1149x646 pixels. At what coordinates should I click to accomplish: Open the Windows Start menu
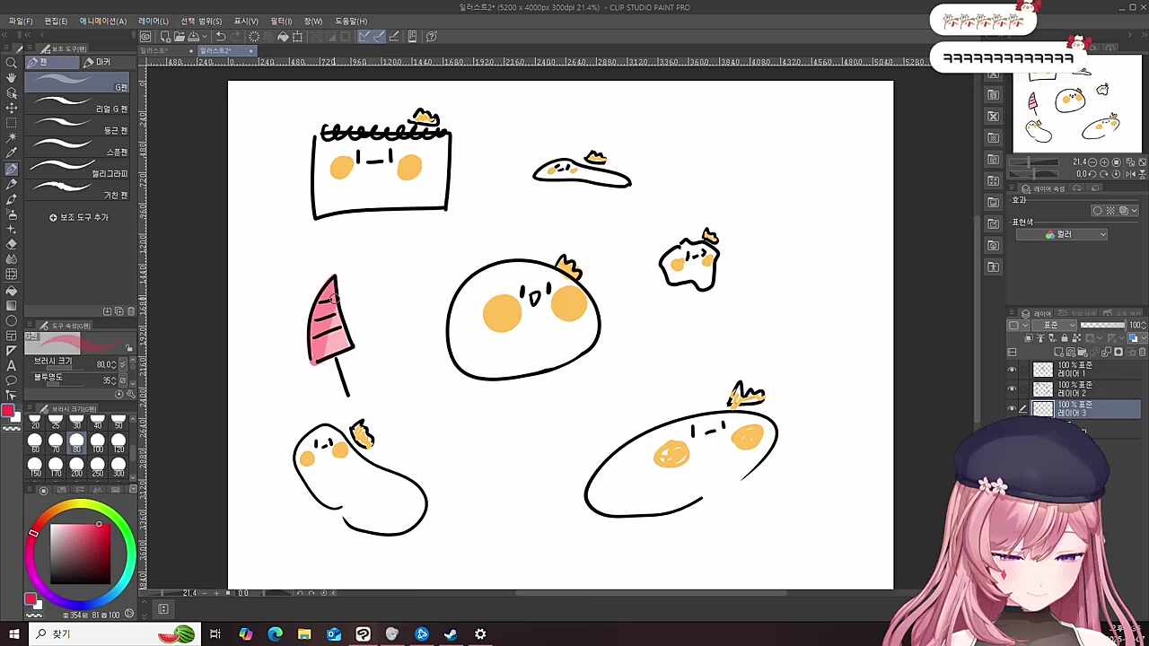[13, 634]
